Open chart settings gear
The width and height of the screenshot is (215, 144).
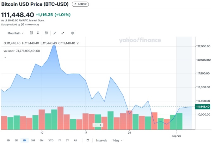[x=73, y=33]
